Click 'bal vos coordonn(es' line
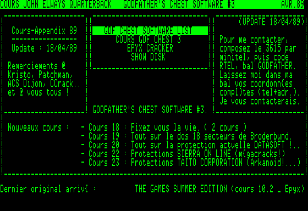308x211 pixels. 256,84
